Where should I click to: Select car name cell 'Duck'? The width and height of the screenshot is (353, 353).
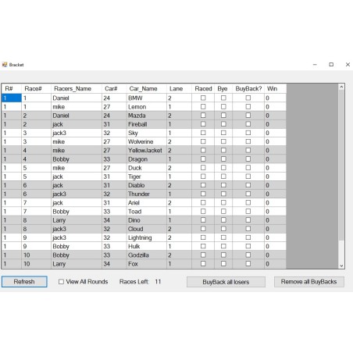(147, 168)
